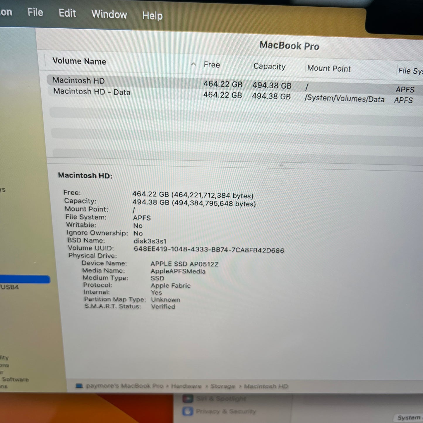
Task: Click the panel divider handle above Macintosh HD details
Action: click(281, 165)
